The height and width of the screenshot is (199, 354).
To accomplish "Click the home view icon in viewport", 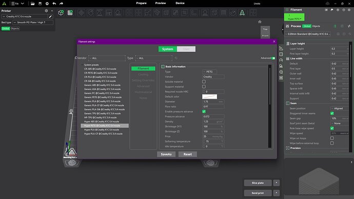I will [x=260, y=22].
